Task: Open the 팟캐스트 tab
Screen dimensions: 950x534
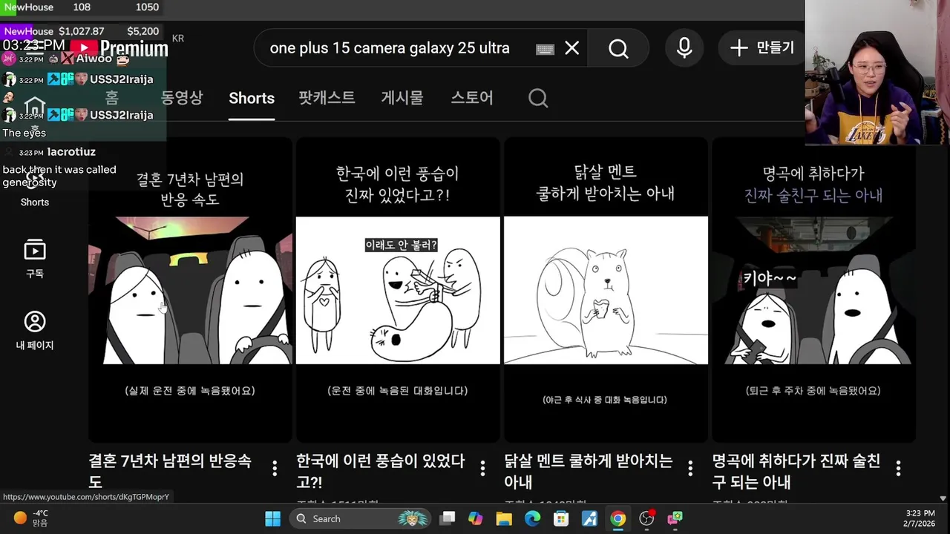Action: (327, 98)
